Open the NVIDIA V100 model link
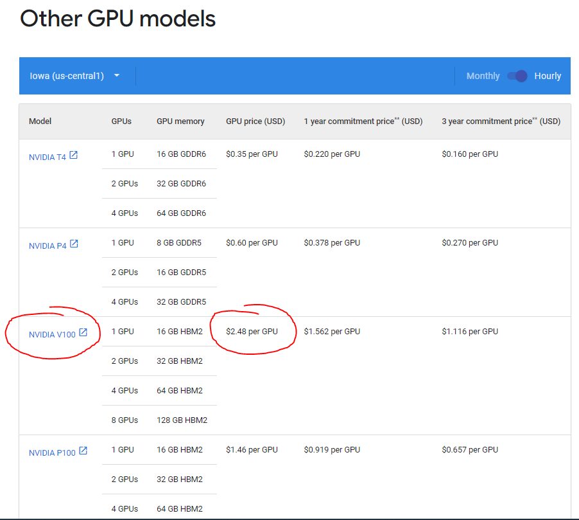Screen dimensions: 579x520 52,335
